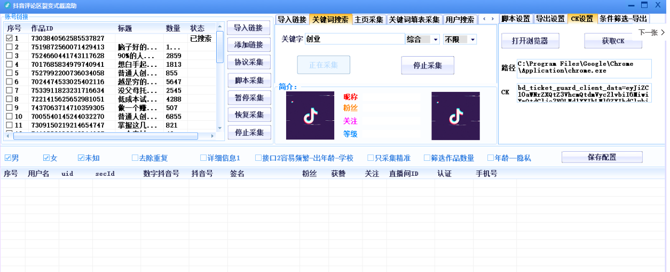Click the app logo in the title bar
670x272 pixels.
pos(7,5)
